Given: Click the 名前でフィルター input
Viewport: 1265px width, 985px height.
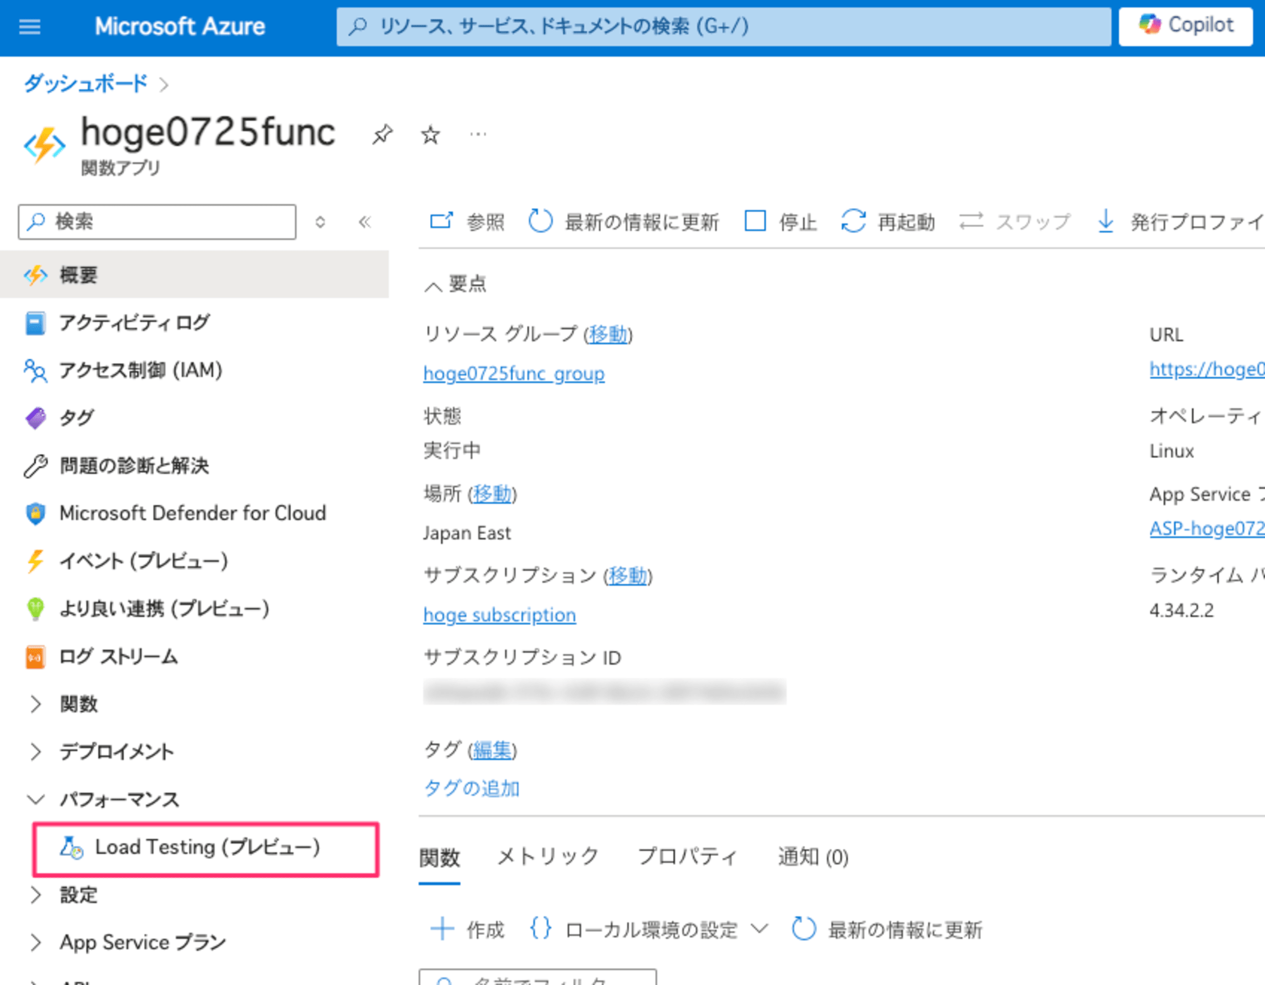Looking at the screenshot, I should coord(538,977).
